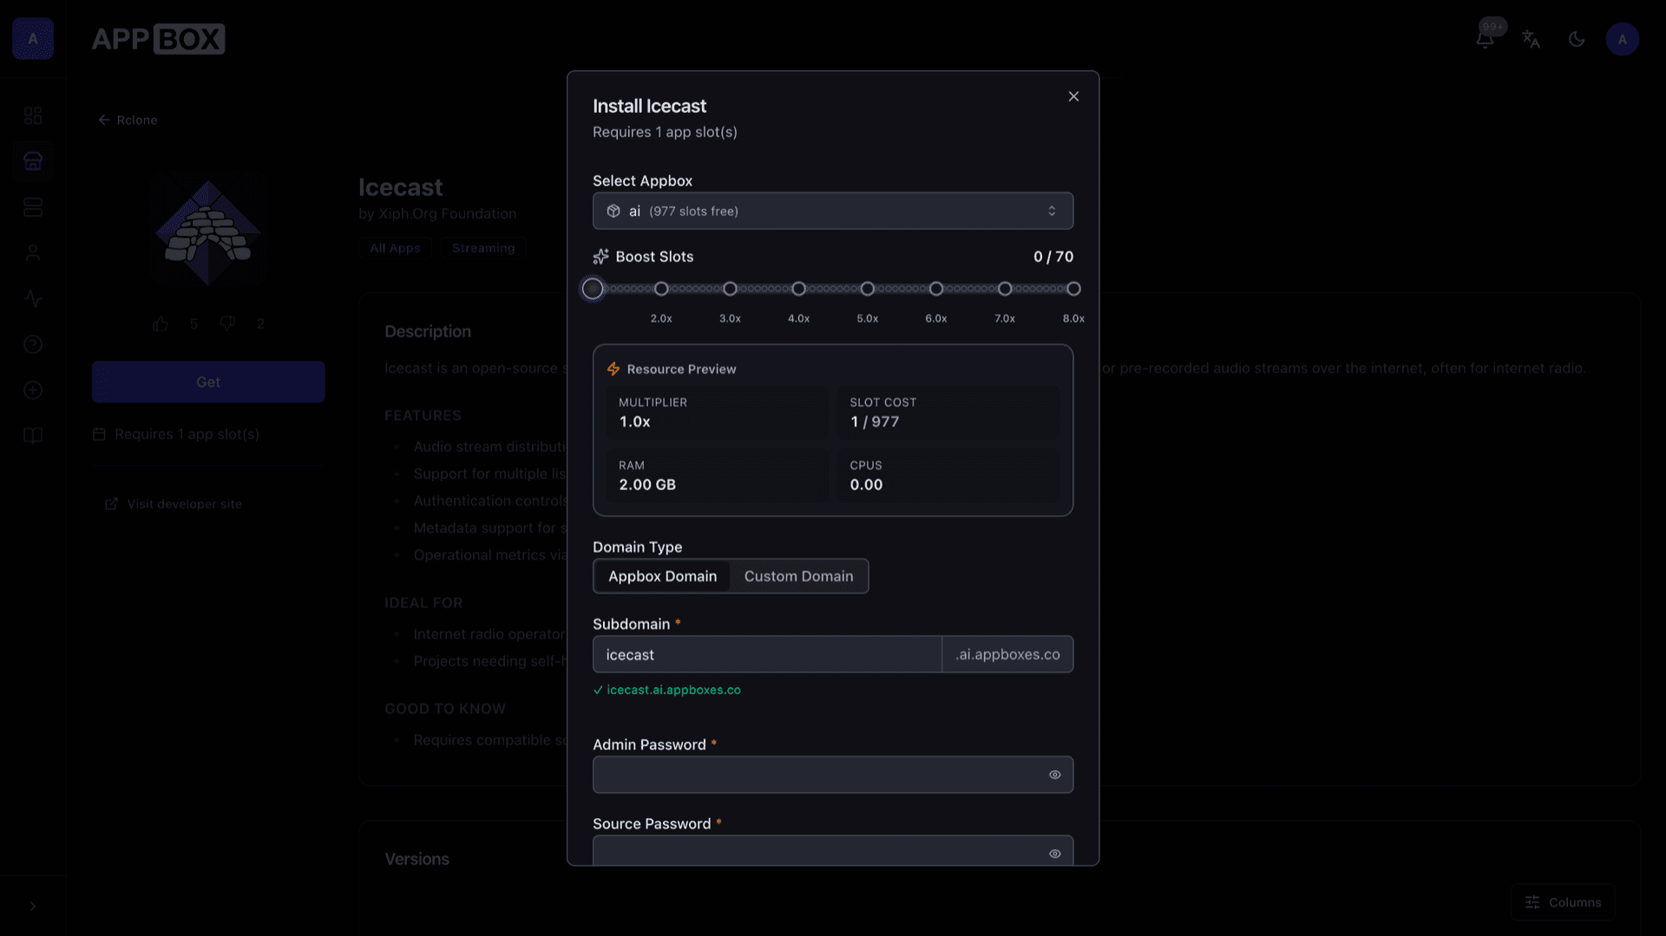The image size is (1666, 936).
Task: Click the Source Password field
Action: pyautogui.click(x=833, y=850)
